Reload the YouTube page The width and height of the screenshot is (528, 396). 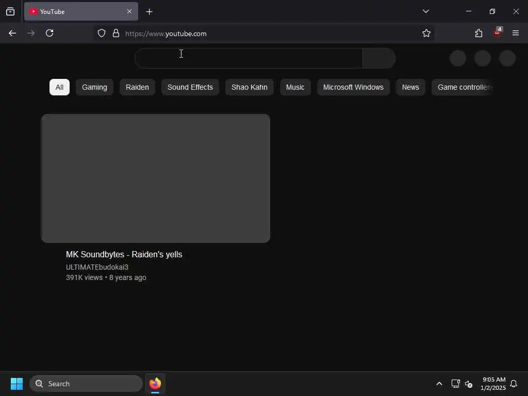click(49, 33)
